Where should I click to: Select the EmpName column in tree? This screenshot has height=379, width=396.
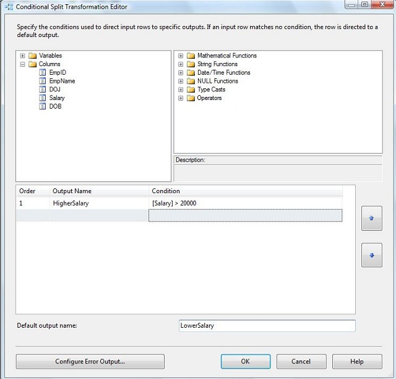pyautogui.click(x=61, y=81)
